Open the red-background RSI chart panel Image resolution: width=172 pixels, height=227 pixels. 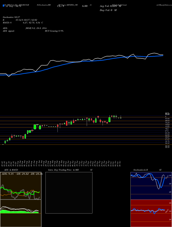tap(151, 213)
